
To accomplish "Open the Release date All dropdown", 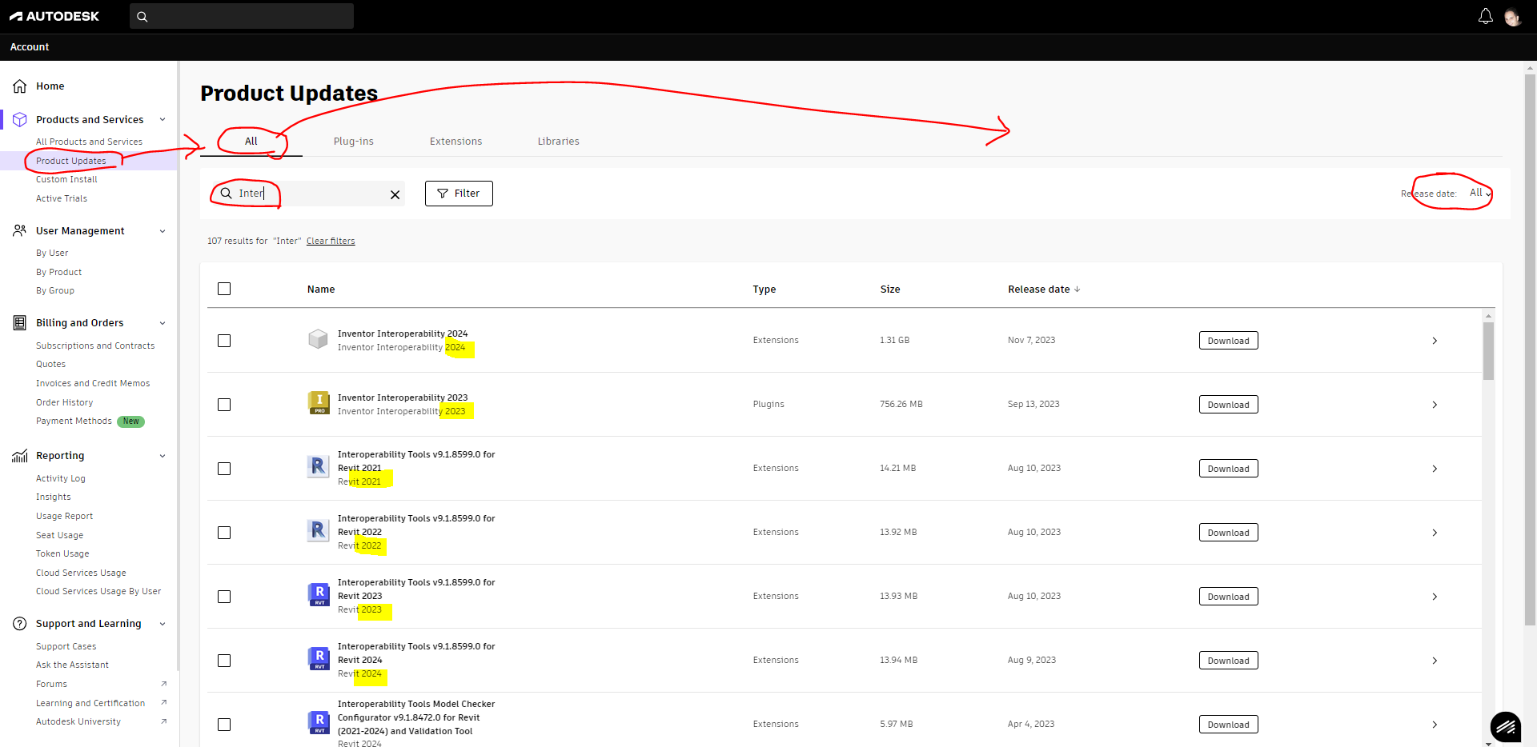I will click(1477, 193).
